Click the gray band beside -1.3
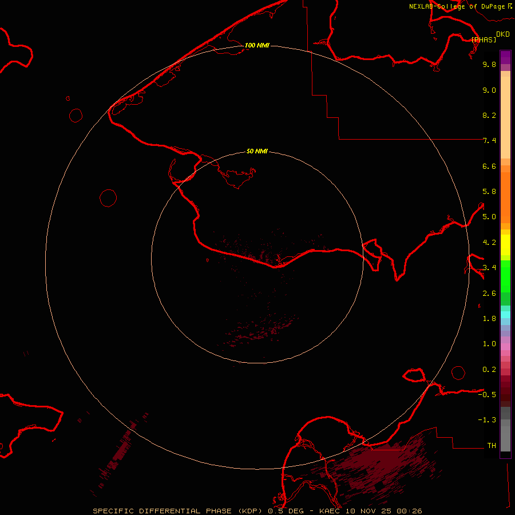Viewport: 515px width, 515px height. tap(505, 421)
